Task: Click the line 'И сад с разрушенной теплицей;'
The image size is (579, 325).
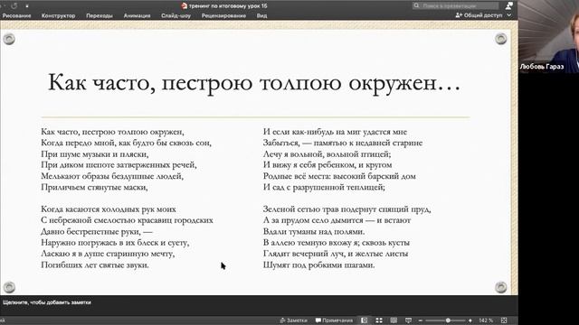Action: pyautogui.click(x=324, y=187)
